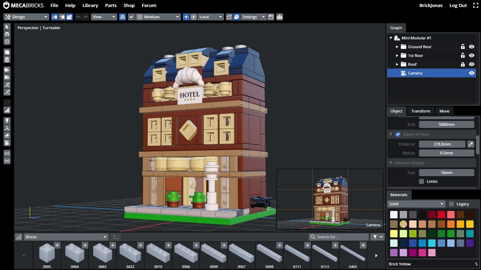481x270 pixels.
Task: Disable the Depth of Field checkbox
Action: tap(398, 134)
